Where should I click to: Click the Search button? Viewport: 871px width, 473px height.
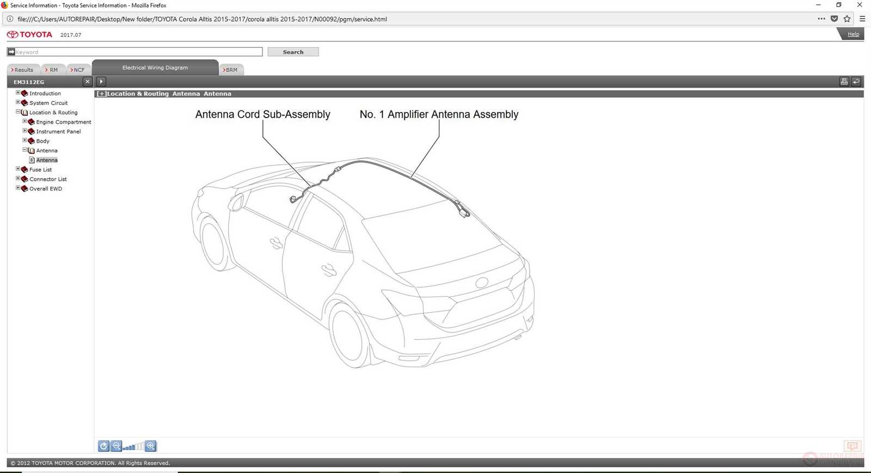[x=293, y=52]
